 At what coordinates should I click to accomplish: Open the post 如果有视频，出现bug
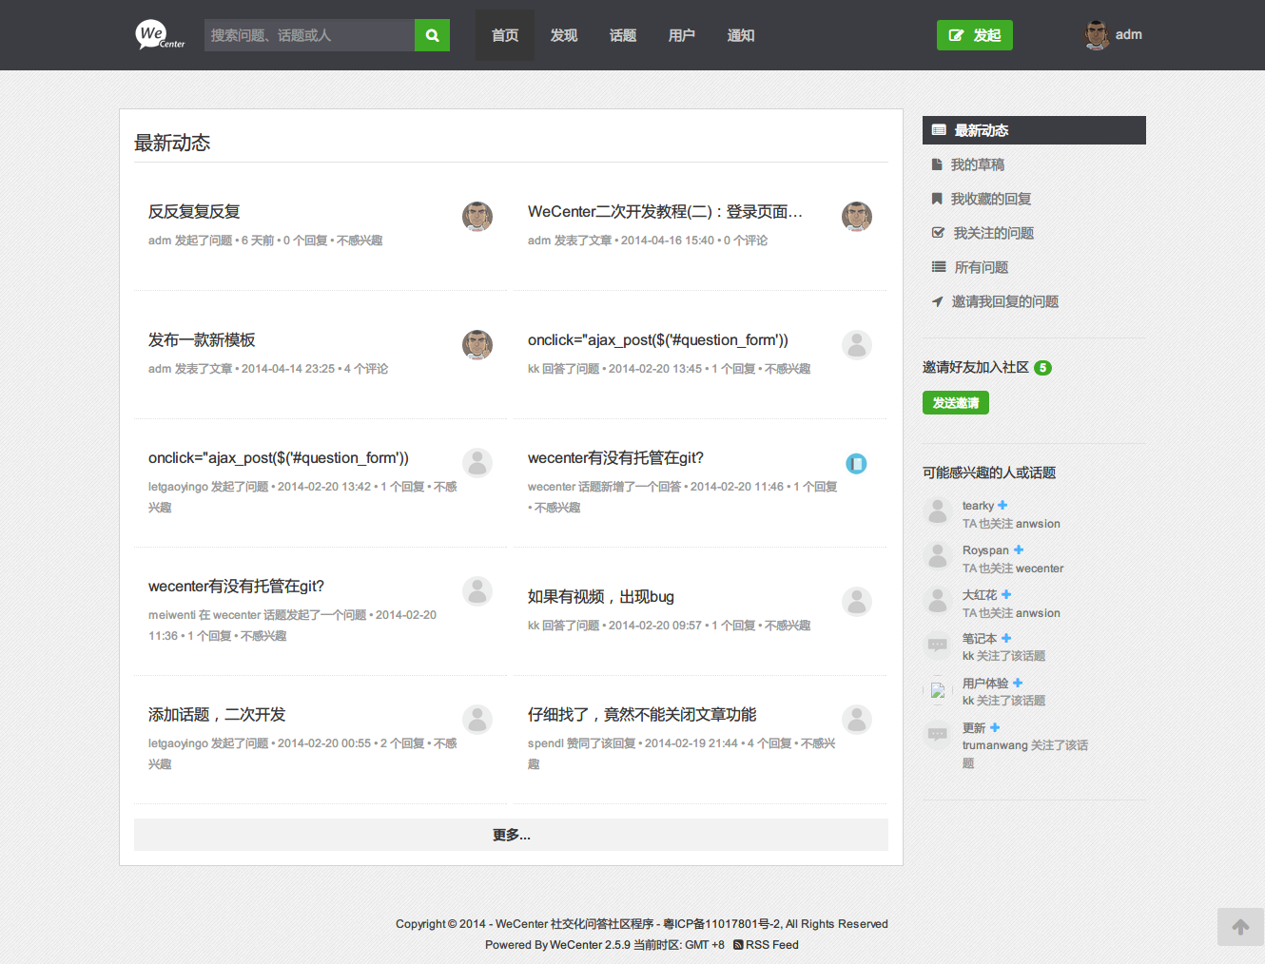[601, 596]
